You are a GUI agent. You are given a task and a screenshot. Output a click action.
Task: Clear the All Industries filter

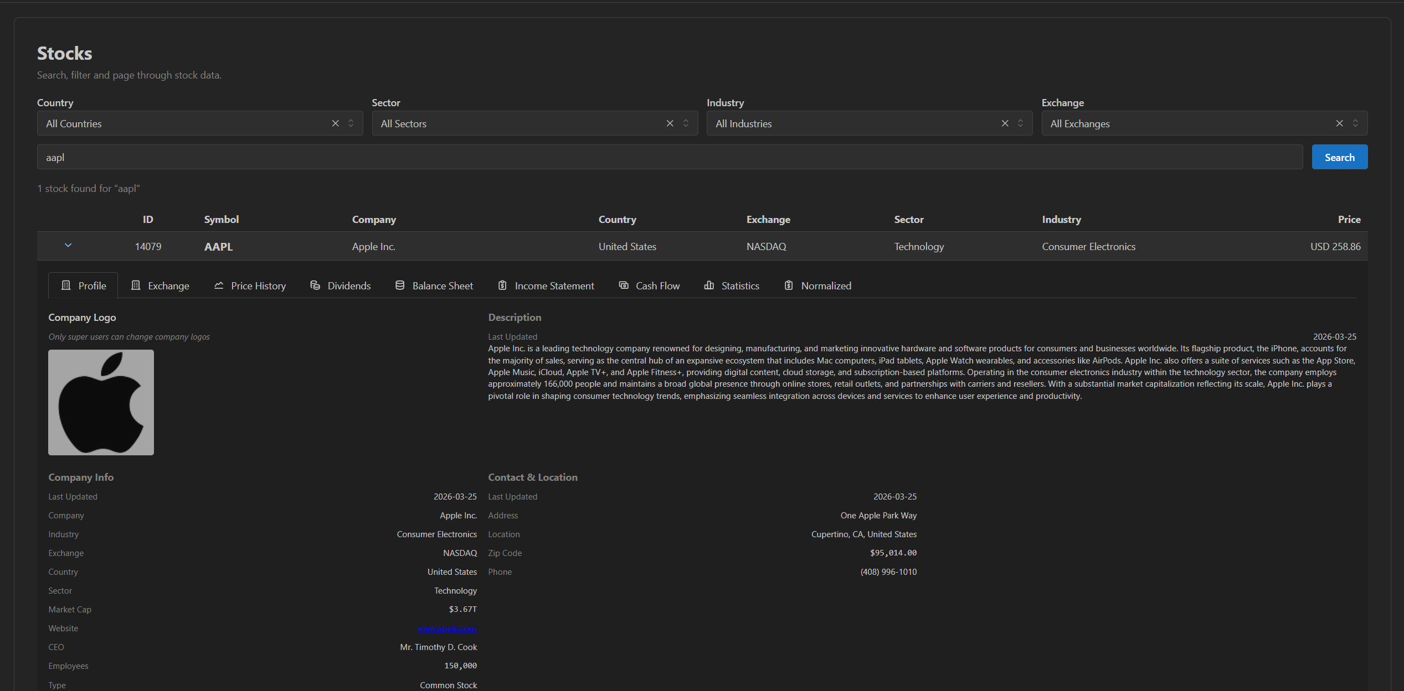tap(1005, 123)
